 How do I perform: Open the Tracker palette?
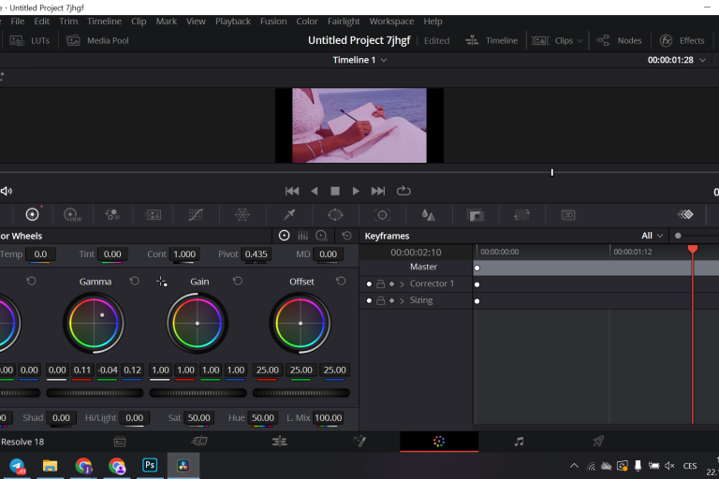coord(382,214)
